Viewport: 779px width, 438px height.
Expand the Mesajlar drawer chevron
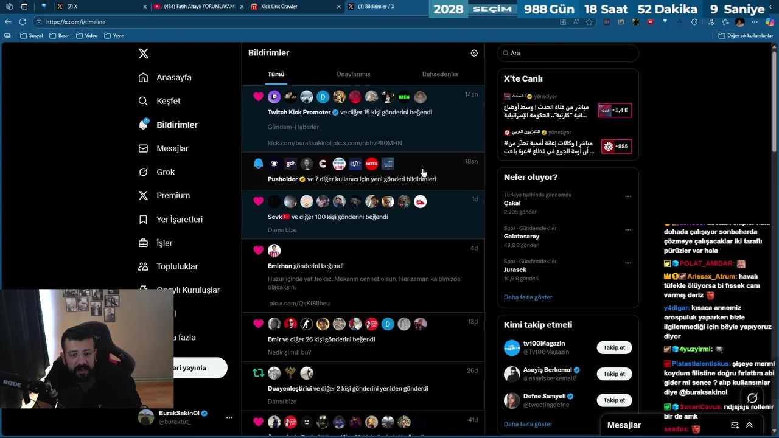tap(750, 425)
